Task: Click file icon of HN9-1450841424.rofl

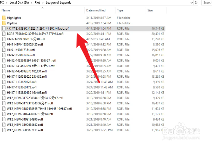Action: (x=4, y=55)
